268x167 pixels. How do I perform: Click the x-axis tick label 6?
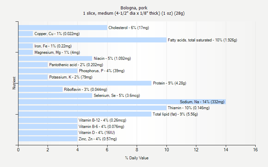(107, 150)
